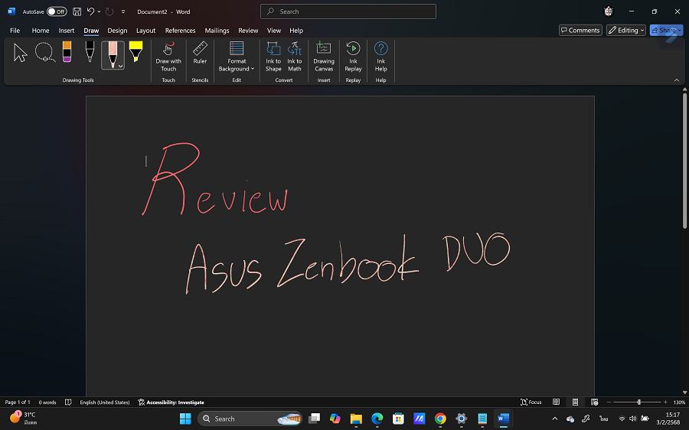Screen dimensions: 689x430
Task: Toggle Draw with Touch mode
Action: [168, 57]
